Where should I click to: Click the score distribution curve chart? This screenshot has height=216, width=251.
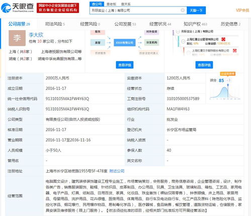pos(225,92)
